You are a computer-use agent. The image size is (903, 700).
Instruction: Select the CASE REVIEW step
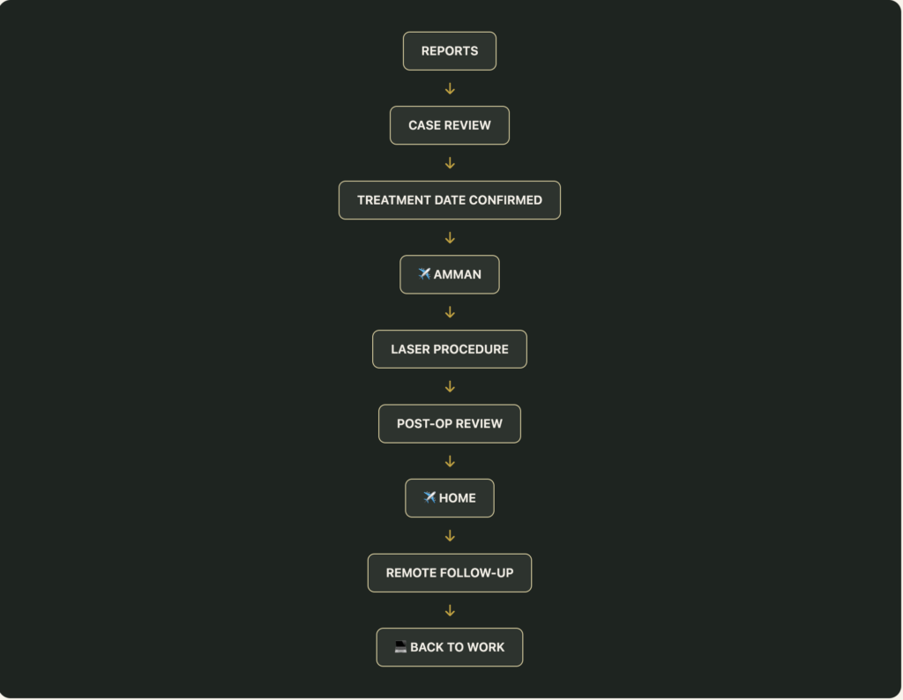pos(450,125)
